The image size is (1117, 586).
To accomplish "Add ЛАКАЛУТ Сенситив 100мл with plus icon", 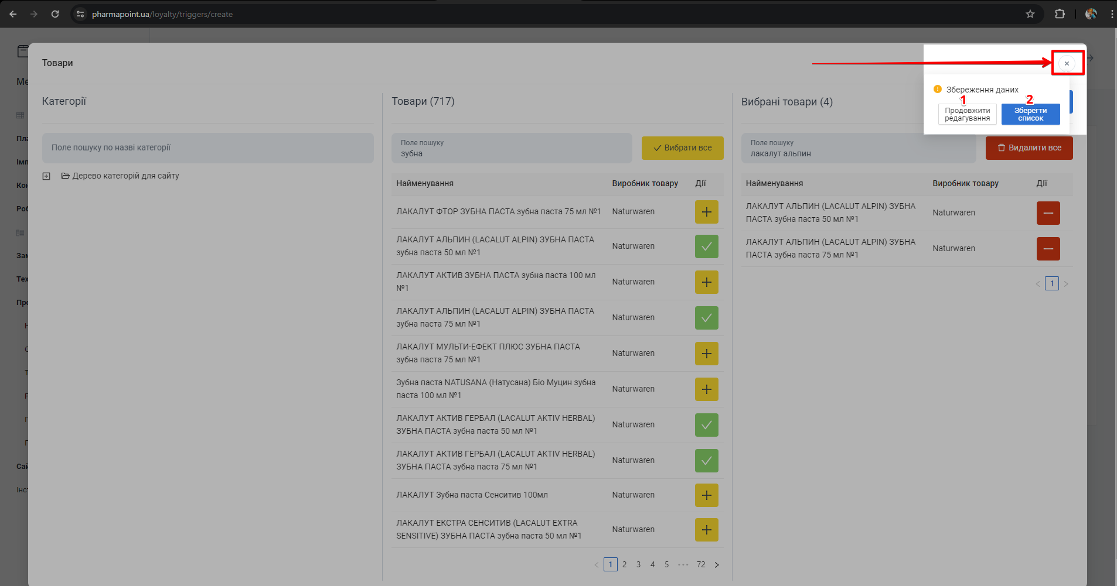I will tap(706, 495).
